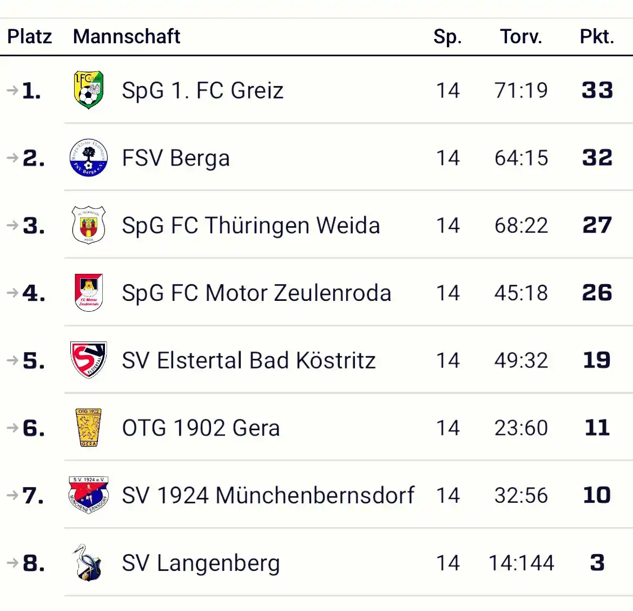The height and width of the screenshot is (611, 633).
Task: Open the SV Elstertal Bad Köstritz badge
Action: [88, 360]
